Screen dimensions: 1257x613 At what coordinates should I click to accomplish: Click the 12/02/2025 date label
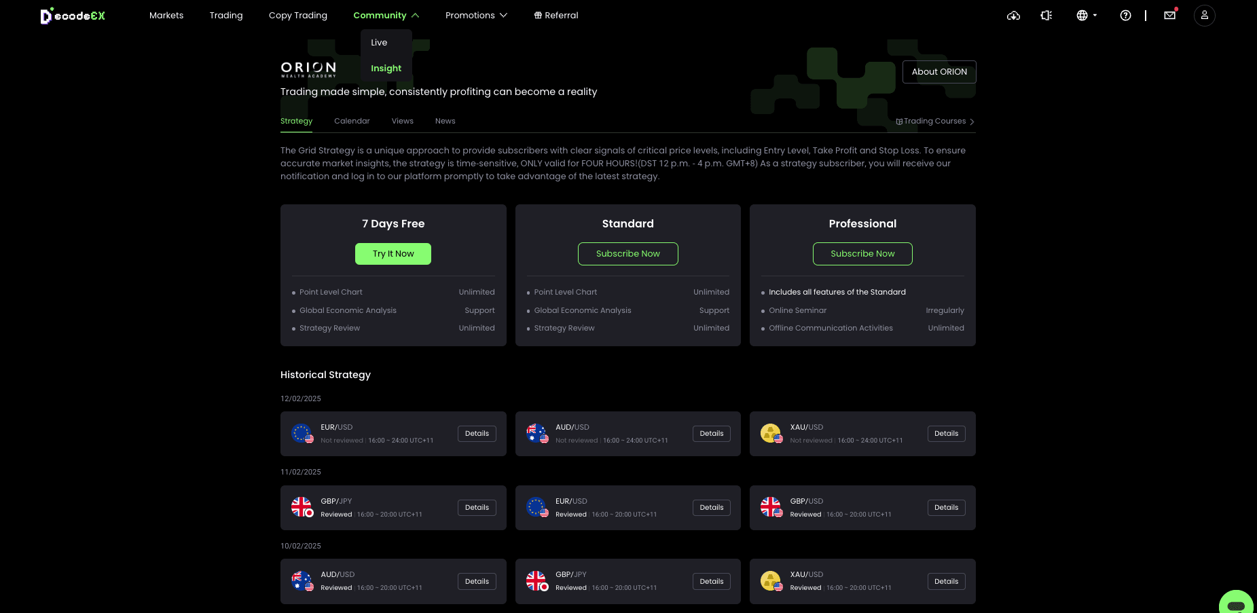coord(301,399)
